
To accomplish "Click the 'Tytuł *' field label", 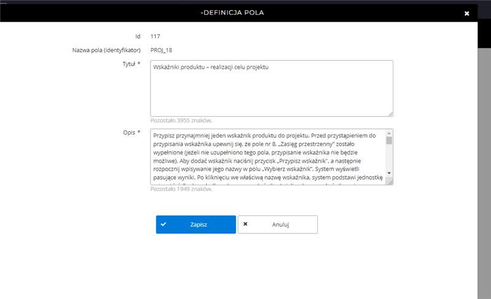I will pos(130,64).
